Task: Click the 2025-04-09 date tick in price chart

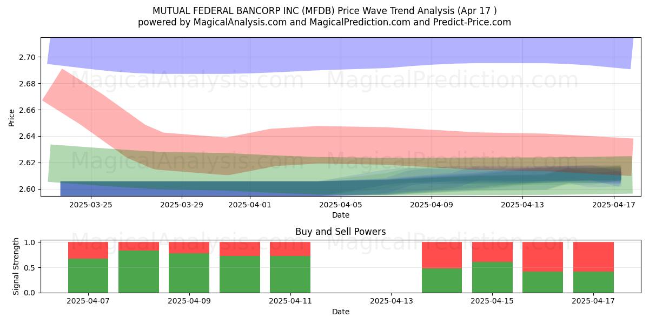Action: click(432, 204)
